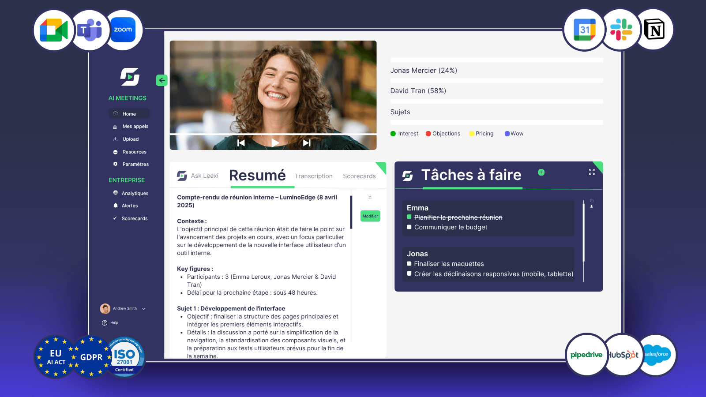Screen dimensions: 706x397
Task: Check the Finaliser les maquettes task
Action: pos(409,263)
